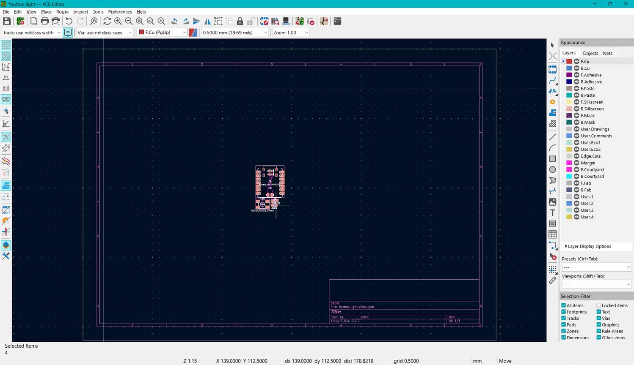The image size is (634, 365).
Task: Open the Presets dropdown
Action: coord(596,267)
